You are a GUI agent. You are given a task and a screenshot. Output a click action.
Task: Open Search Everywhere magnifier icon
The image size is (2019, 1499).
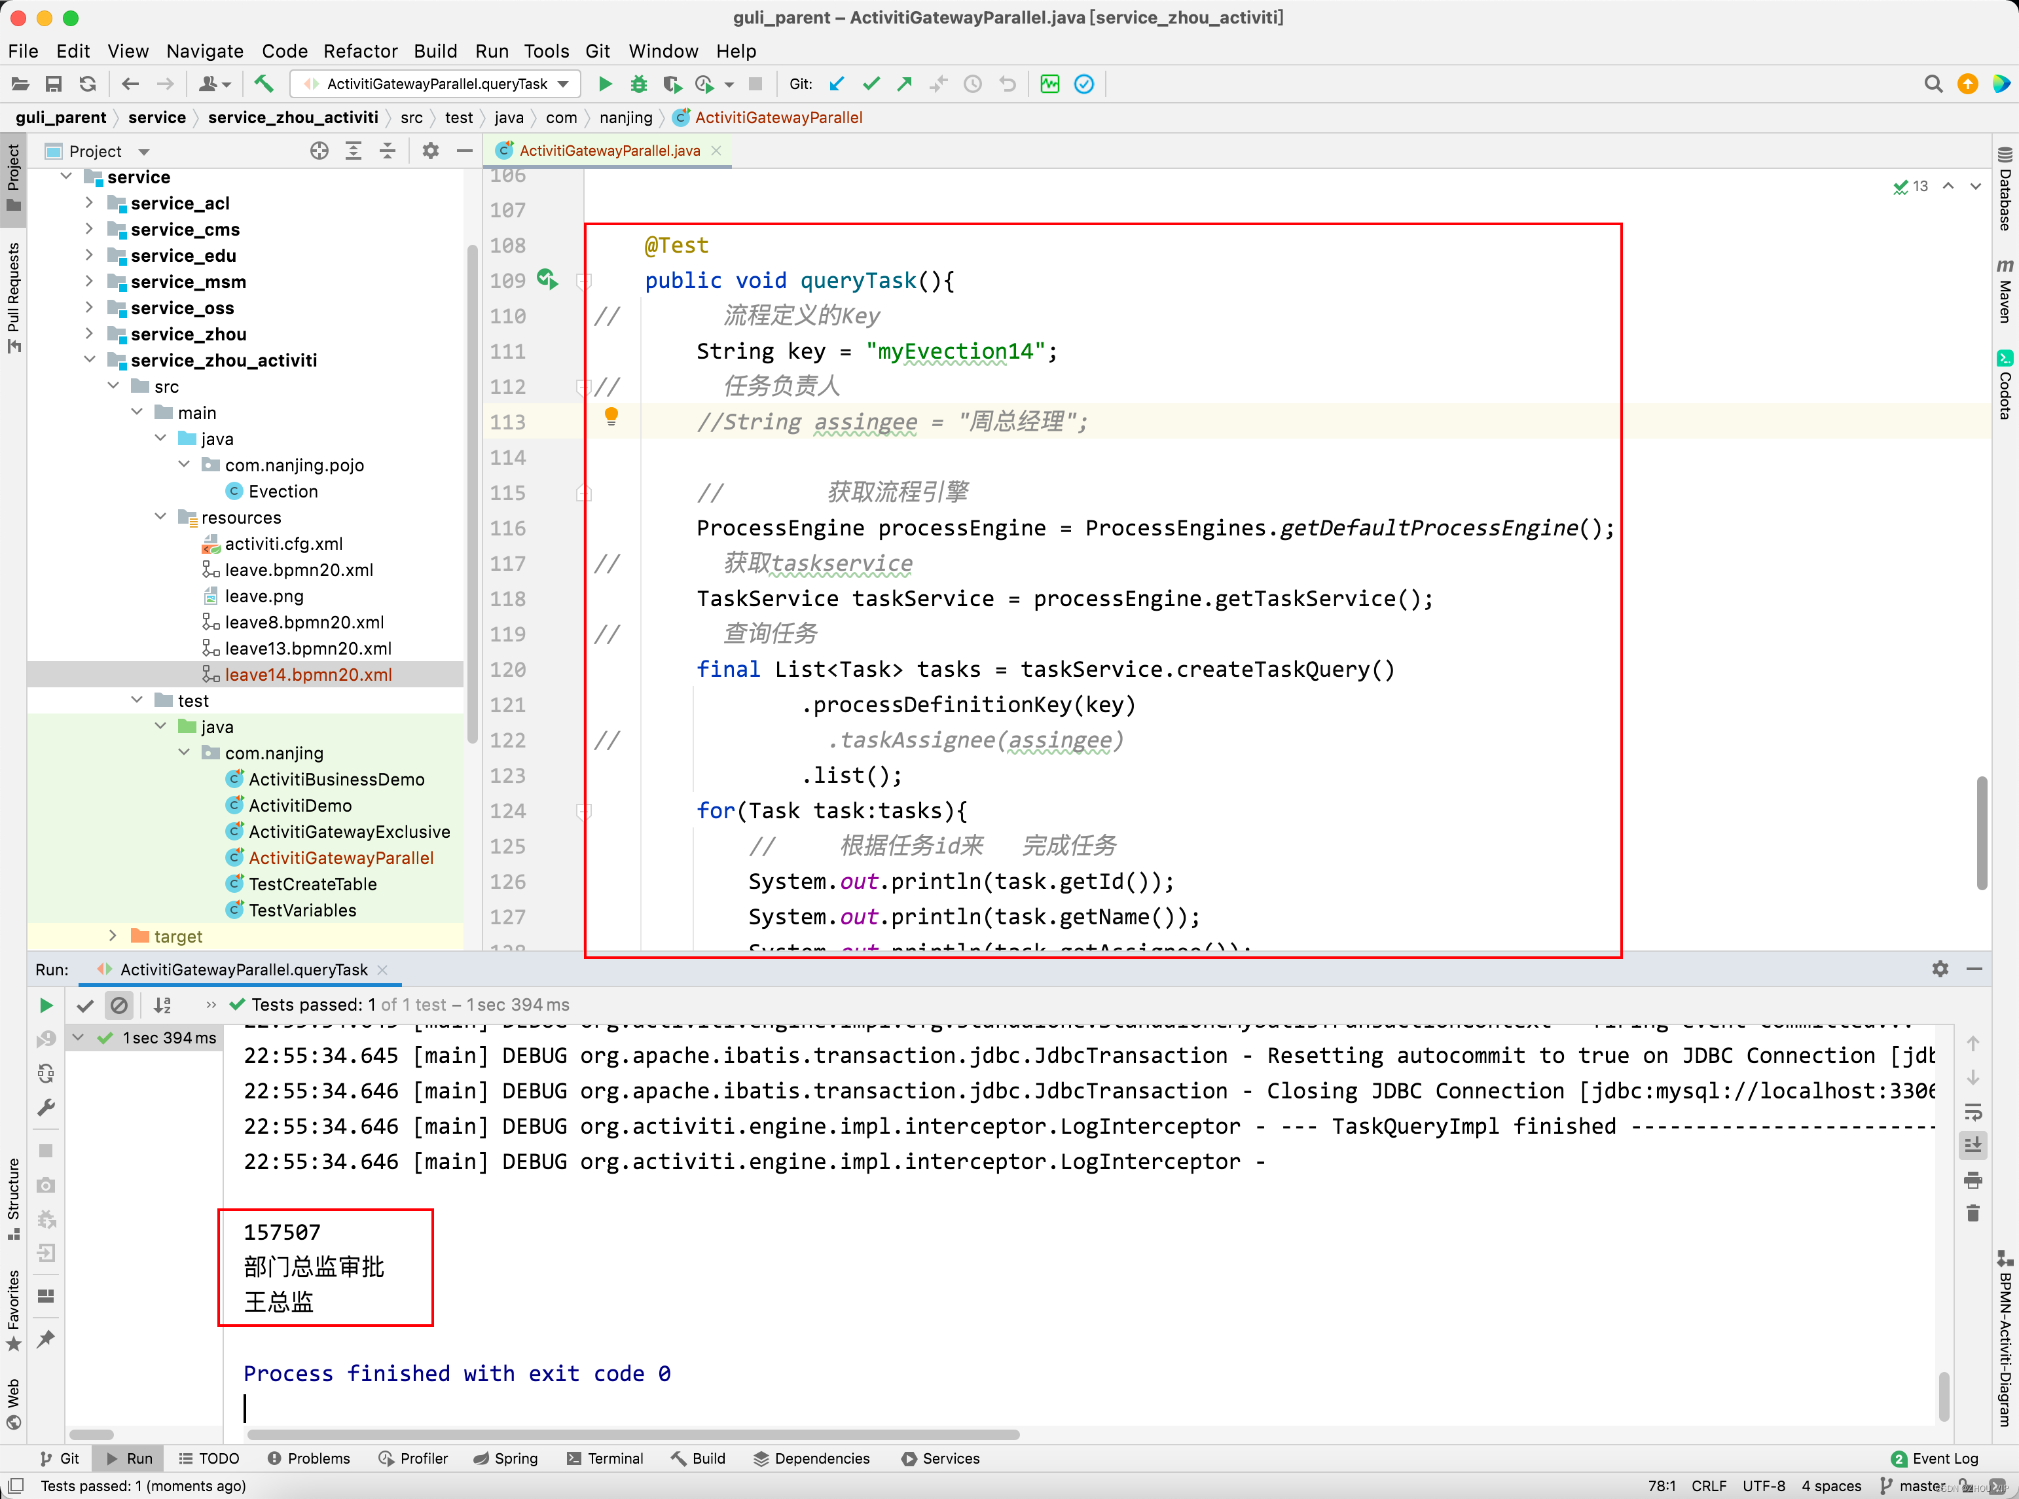1933,84
